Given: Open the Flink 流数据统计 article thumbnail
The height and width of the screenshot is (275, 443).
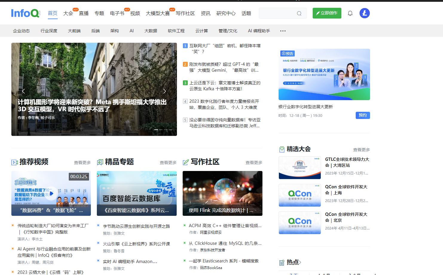Looking at the screenshot, I should (222, 193).
